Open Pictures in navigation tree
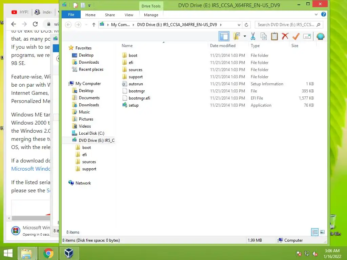347x260 pixels. 86,119
